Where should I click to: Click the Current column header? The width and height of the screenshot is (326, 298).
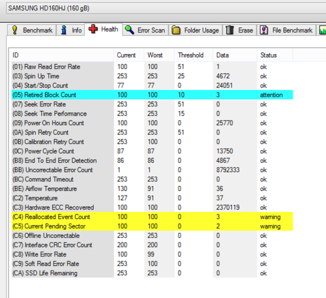(129, 55)
